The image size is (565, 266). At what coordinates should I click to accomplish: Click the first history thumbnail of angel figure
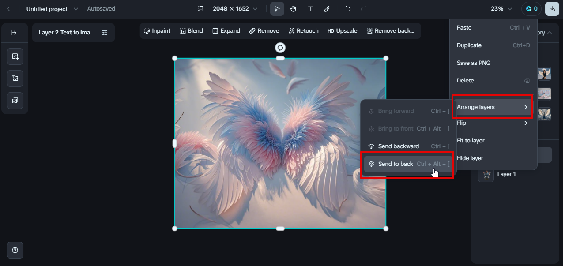[x=544, y=74]
